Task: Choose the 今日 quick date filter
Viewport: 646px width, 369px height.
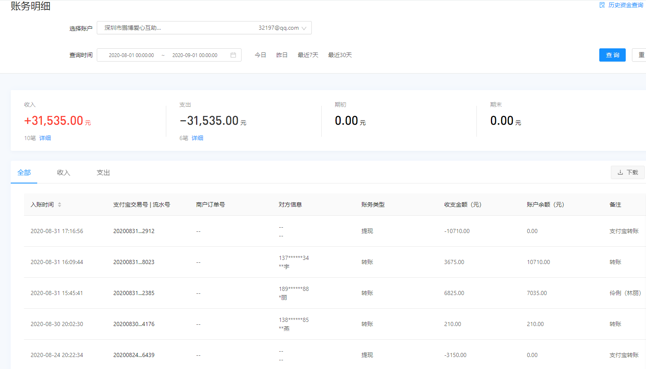Action: (260, 55)
